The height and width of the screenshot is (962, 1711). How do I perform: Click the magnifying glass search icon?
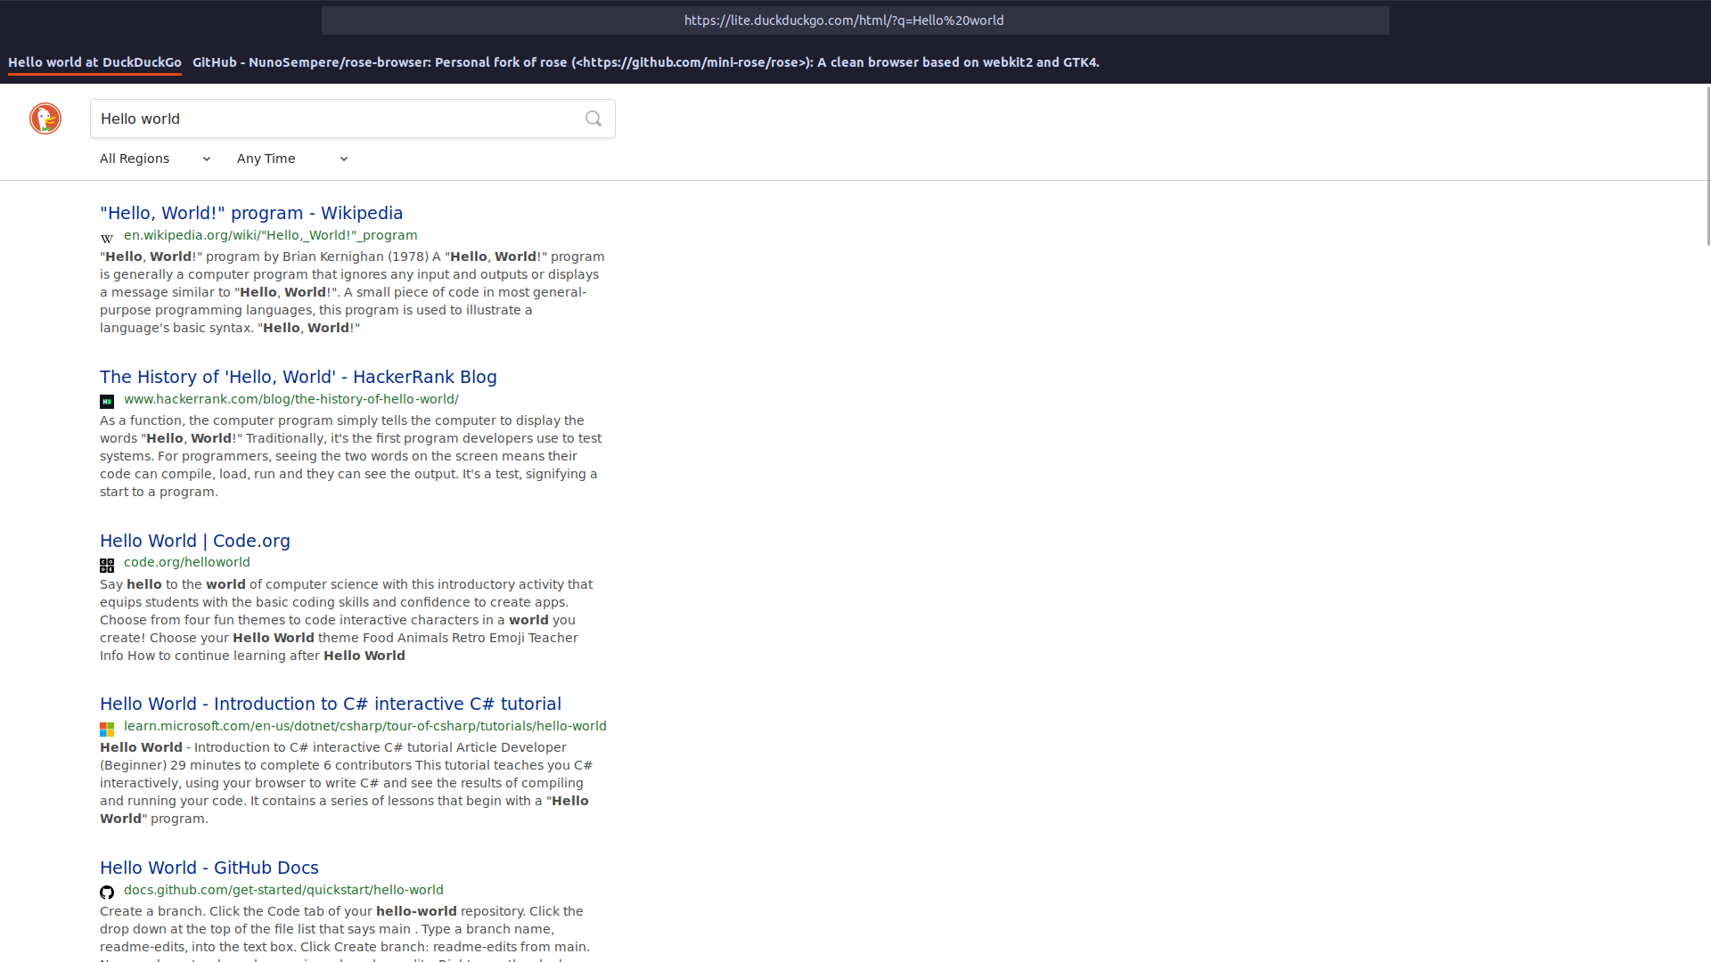[594, 118]
